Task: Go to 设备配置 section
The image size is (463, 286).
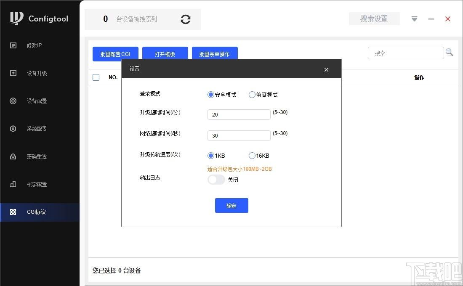Action: tap(37, 101)
